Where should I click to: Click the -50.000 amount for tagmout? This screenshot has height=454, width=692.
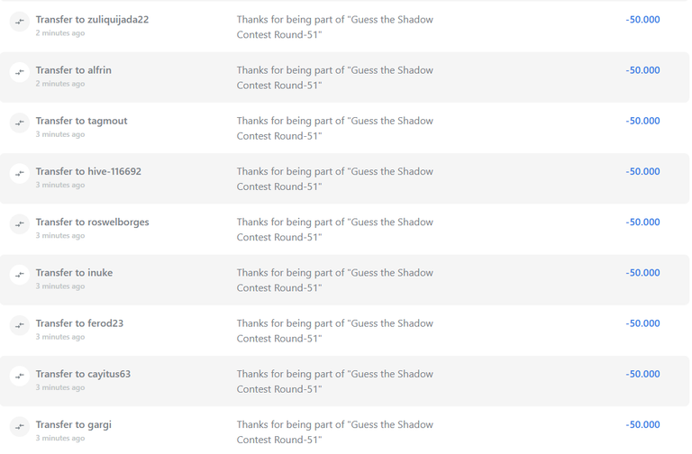(x=642, y=121)
